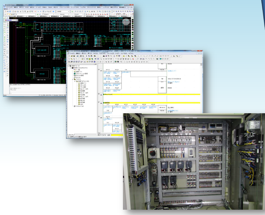Image resolution: width=265 pixels, height=215 pixels.
Task: Click the undo arrow icon in CAD toolbar
Action: [38, 11]
